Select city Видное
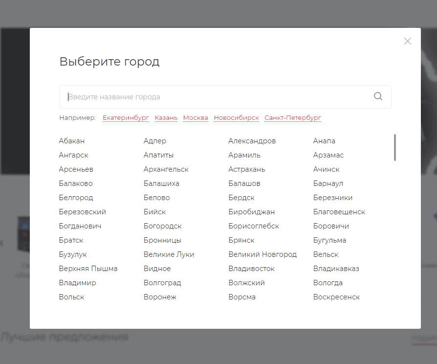The height and width of the screenshot is (364, 437). pos(157,269)
